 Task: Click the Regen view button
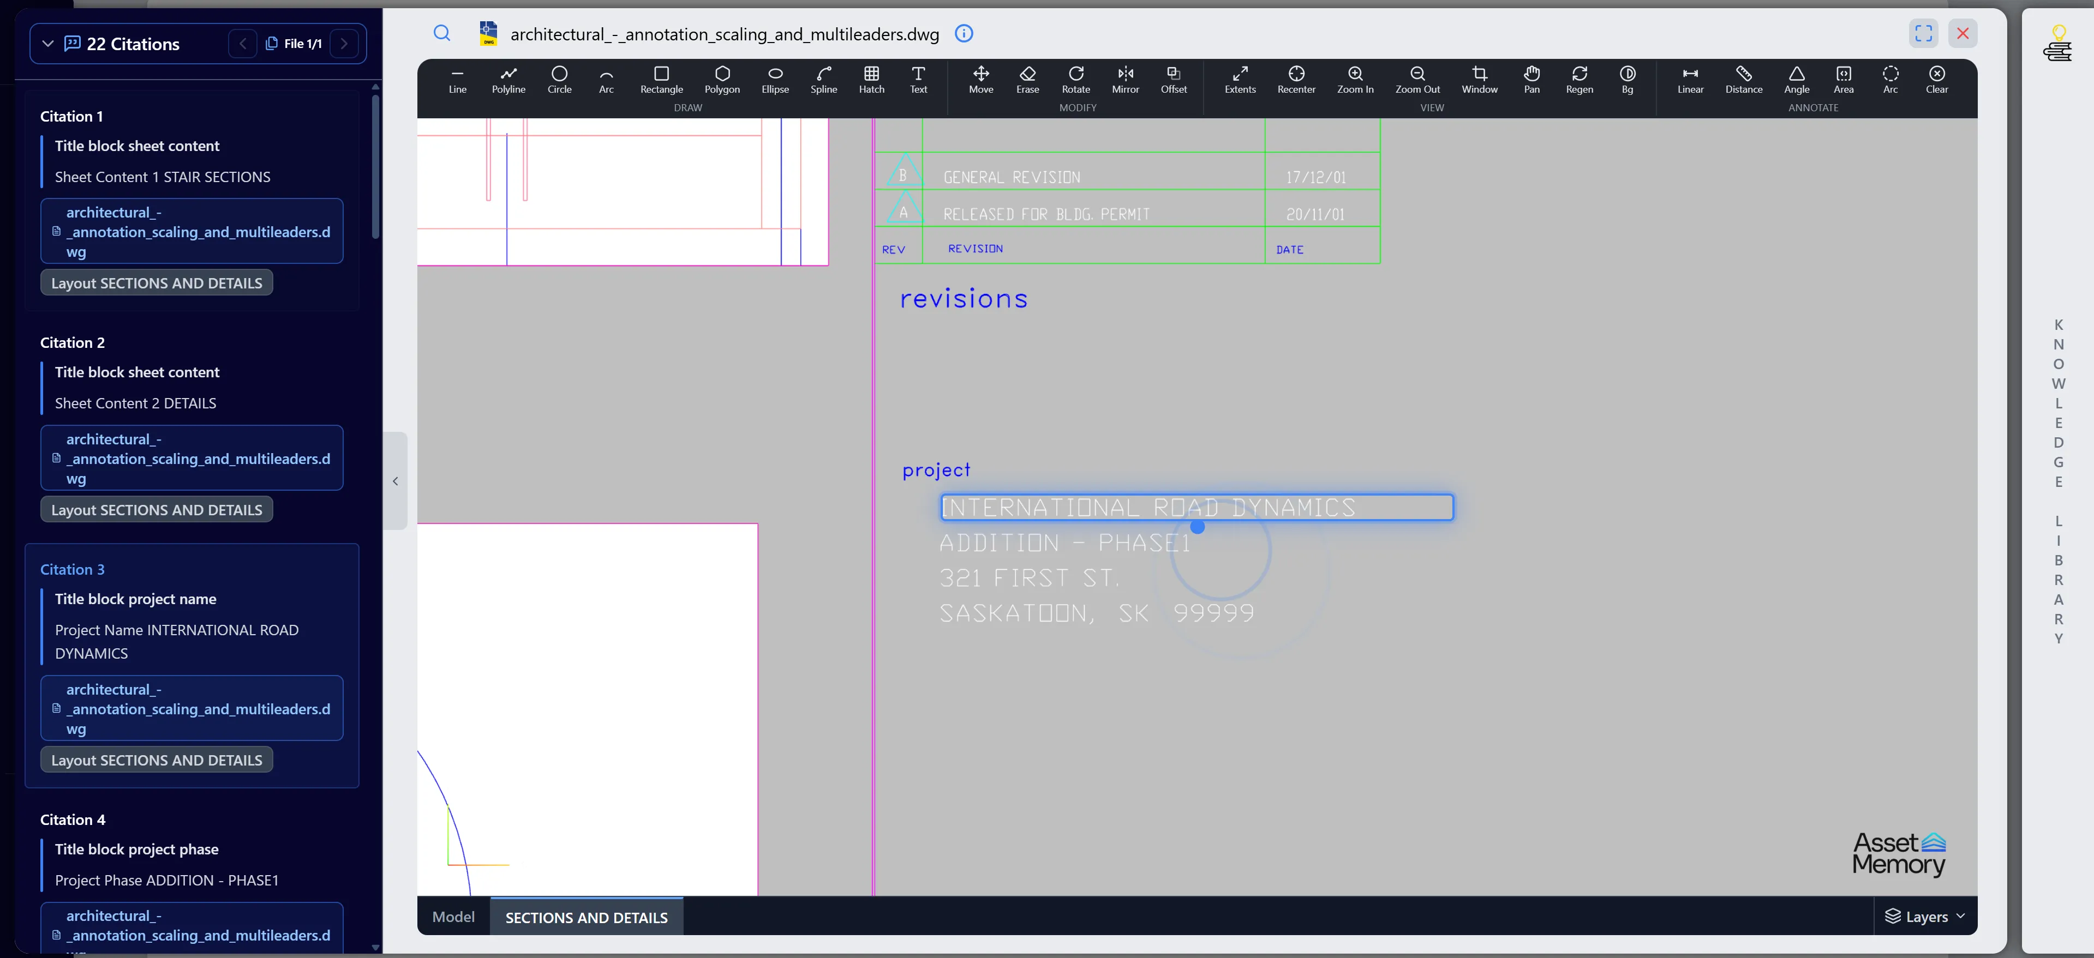(1578, 80)
